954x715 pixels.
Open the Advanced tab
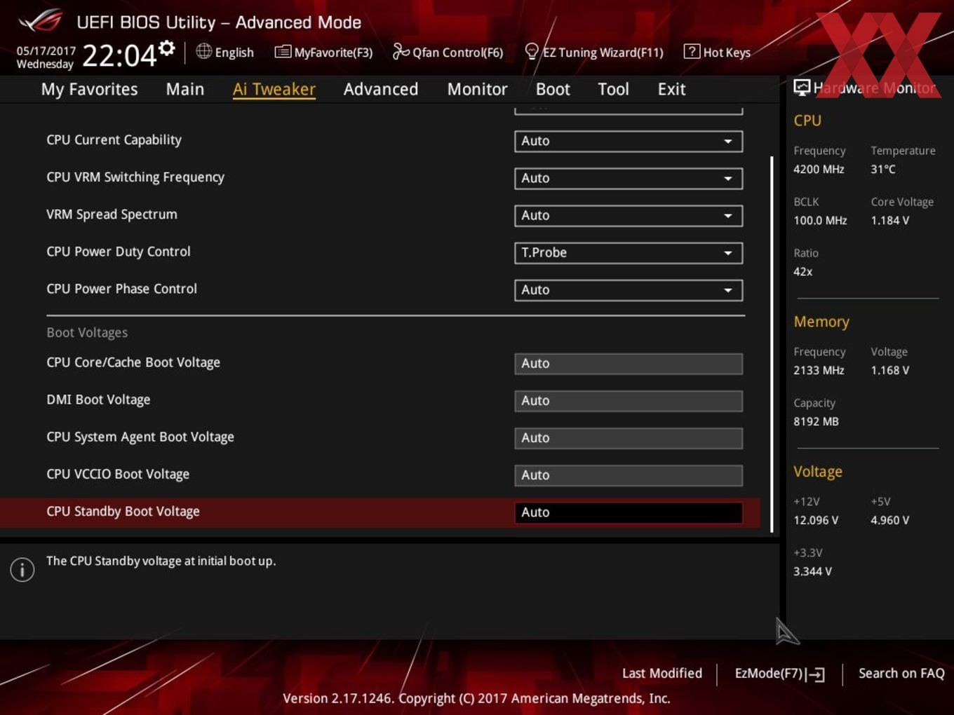[381, 89]
